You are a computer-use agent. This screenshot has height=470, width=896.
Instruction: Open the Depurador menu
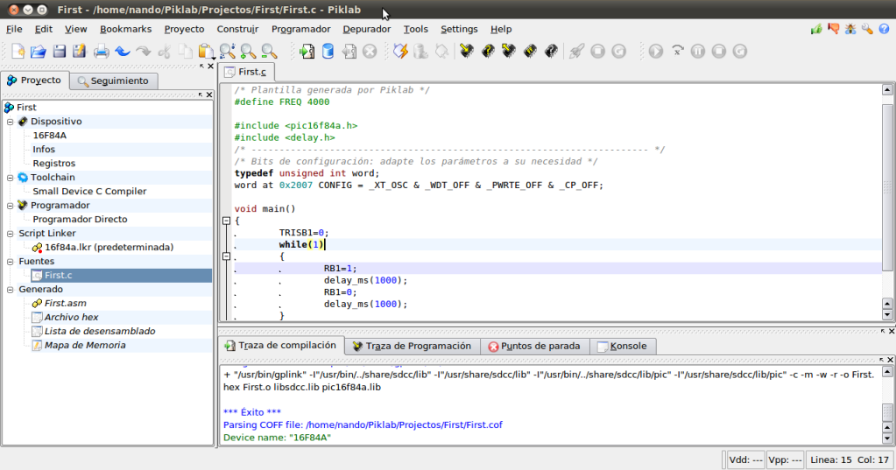[x=367, y=29]
